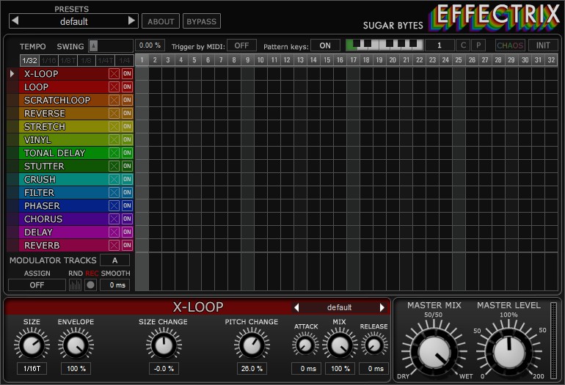Toggle REVERSE effect ON button
The width and height of the screenshot is (565, 385).
click(127, 114)
